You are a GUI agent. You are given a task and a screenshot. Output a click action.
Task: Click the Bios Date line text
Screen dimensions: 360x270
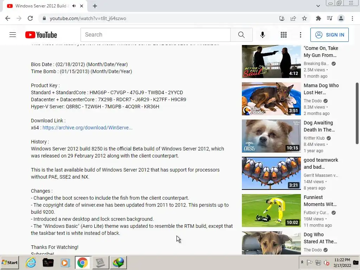click(x=79, y=65)
